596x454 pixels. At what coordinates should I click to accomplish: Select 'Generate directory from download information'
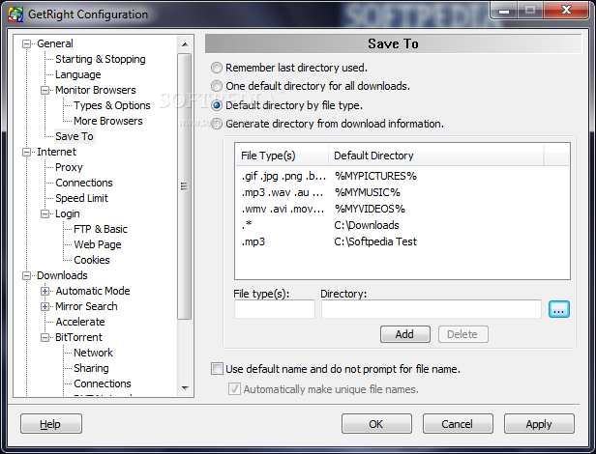(217, 124)
